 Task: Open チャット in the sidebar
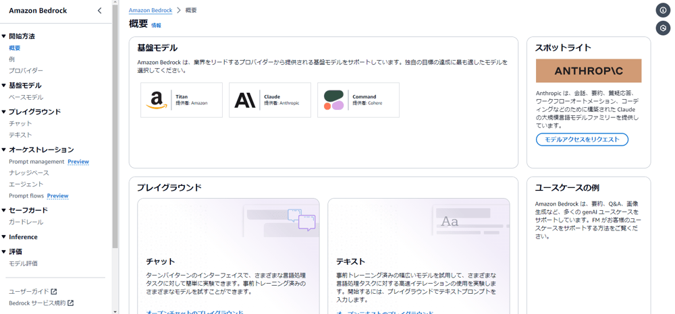click(20, 124)
